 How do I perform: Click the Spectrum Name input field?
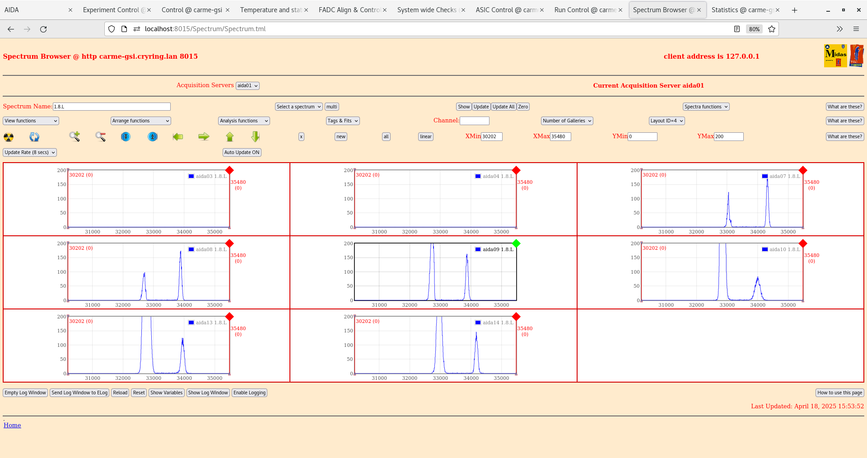112,107
